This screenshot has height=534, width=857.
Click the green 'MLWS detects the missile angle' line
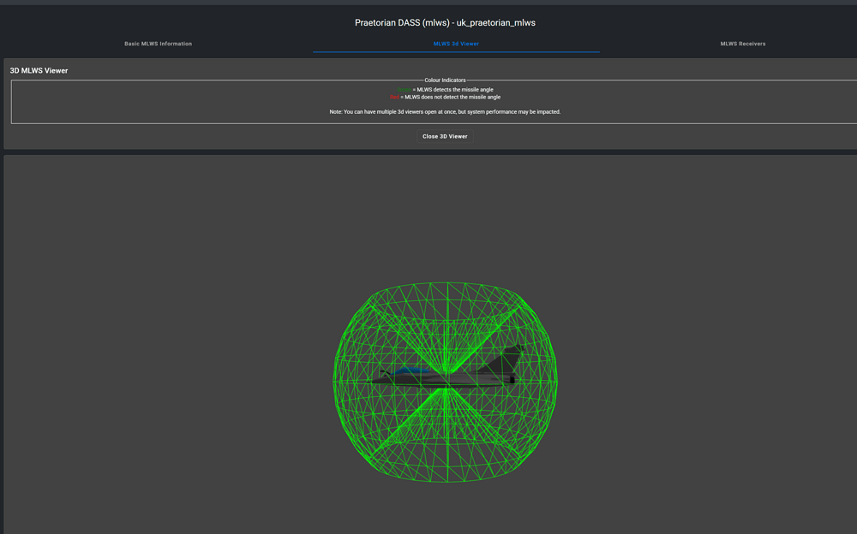[x=445, y=89]
